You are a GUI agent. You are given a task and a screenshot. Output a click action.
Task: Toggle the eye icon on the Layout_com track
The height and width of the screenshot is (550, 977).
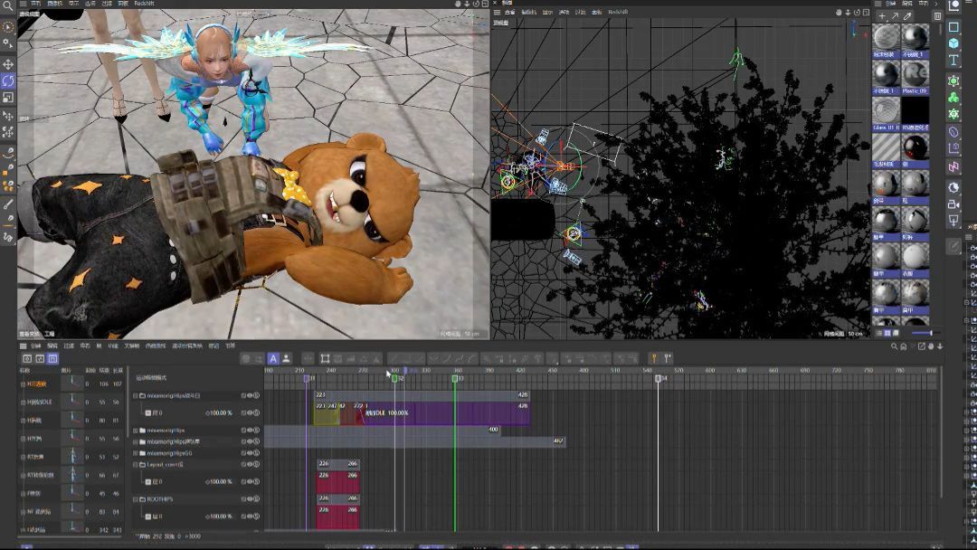[250, 465]
